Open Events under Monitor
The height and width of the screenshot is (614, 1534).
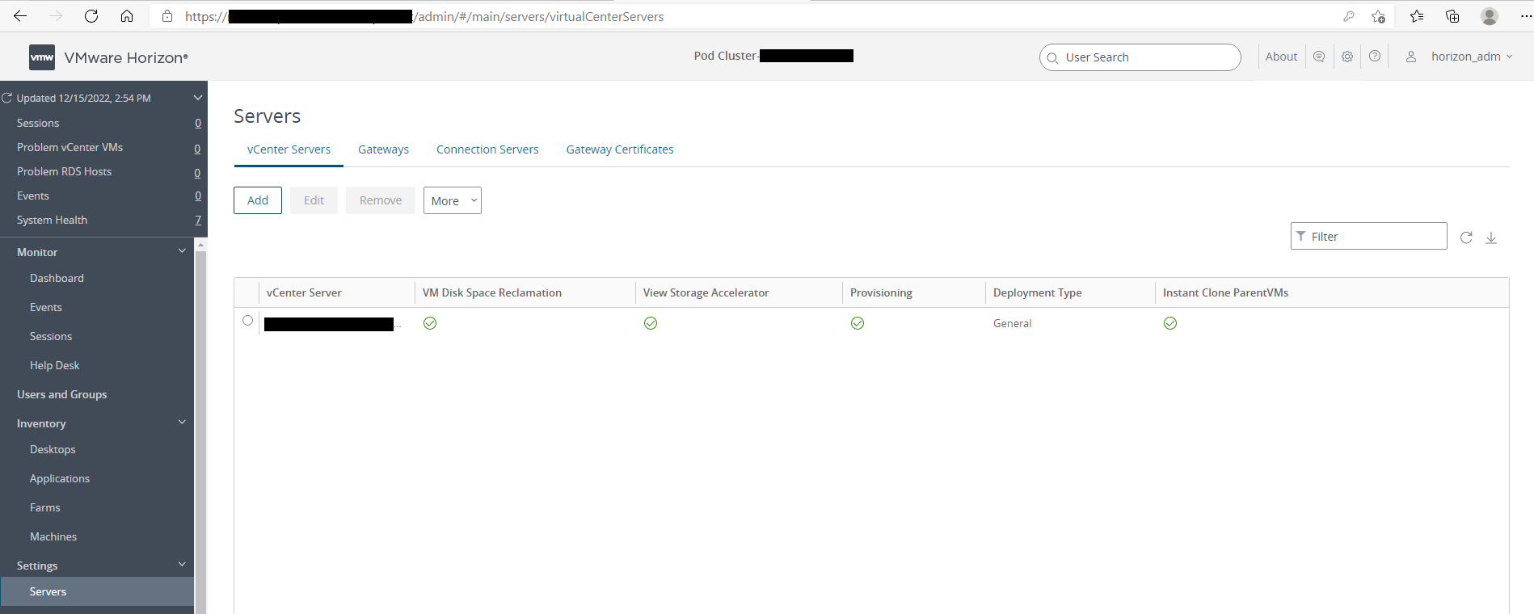(x=46, y=307)
